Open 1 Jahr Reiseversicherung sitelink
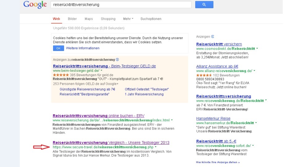This screenshot has width=288, height=167. point(144,94)
